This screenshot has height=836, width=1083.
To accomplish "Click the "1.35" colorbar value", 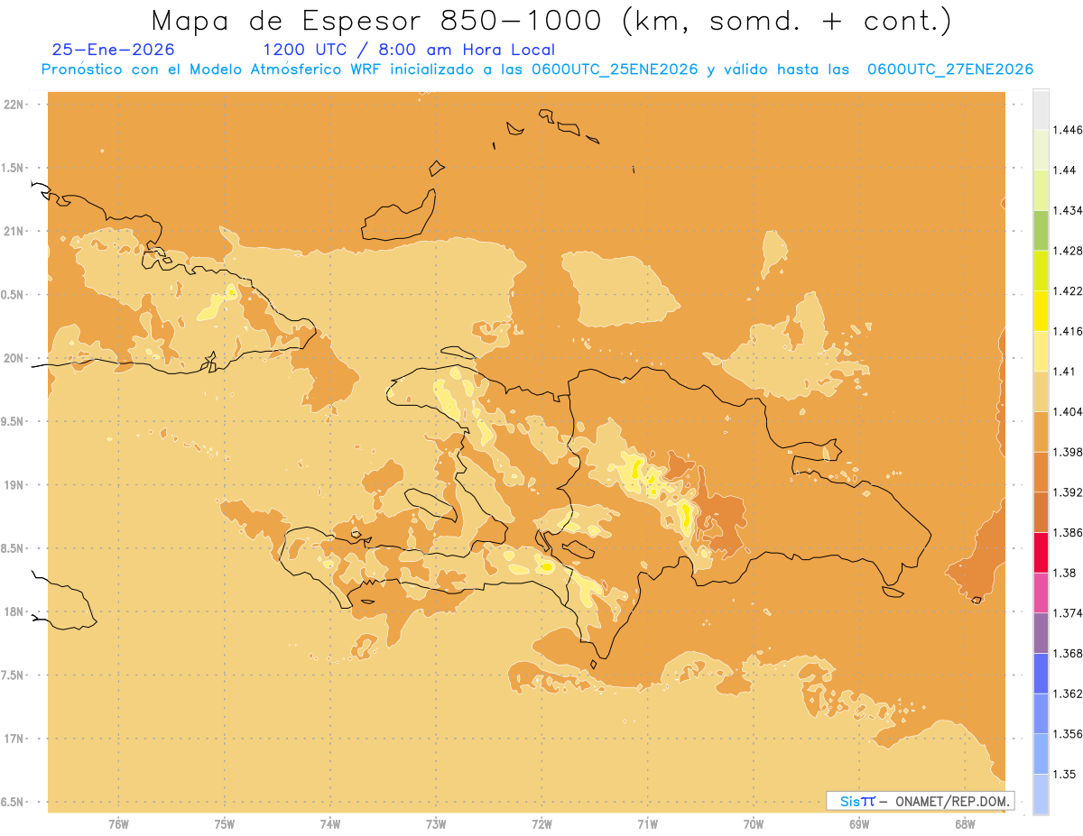I will [x=1065, y=774].
